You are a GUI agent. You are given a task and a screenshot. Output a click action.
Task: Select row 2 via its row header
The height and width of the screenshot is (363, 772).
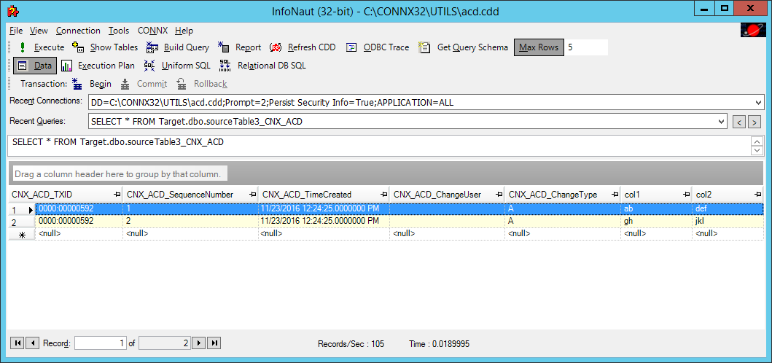click(22, 222)
